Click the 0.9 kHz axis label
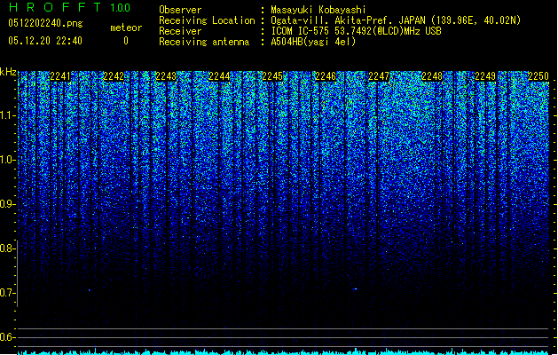558x355 pixels. point(7,204)
